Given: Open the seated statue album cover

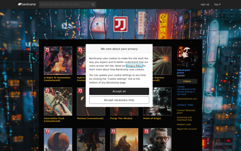Looking at the screenshot, I should click(x=124, y=140).
